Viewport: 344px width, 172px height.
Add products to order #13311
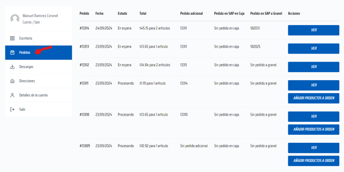(313, 98)
